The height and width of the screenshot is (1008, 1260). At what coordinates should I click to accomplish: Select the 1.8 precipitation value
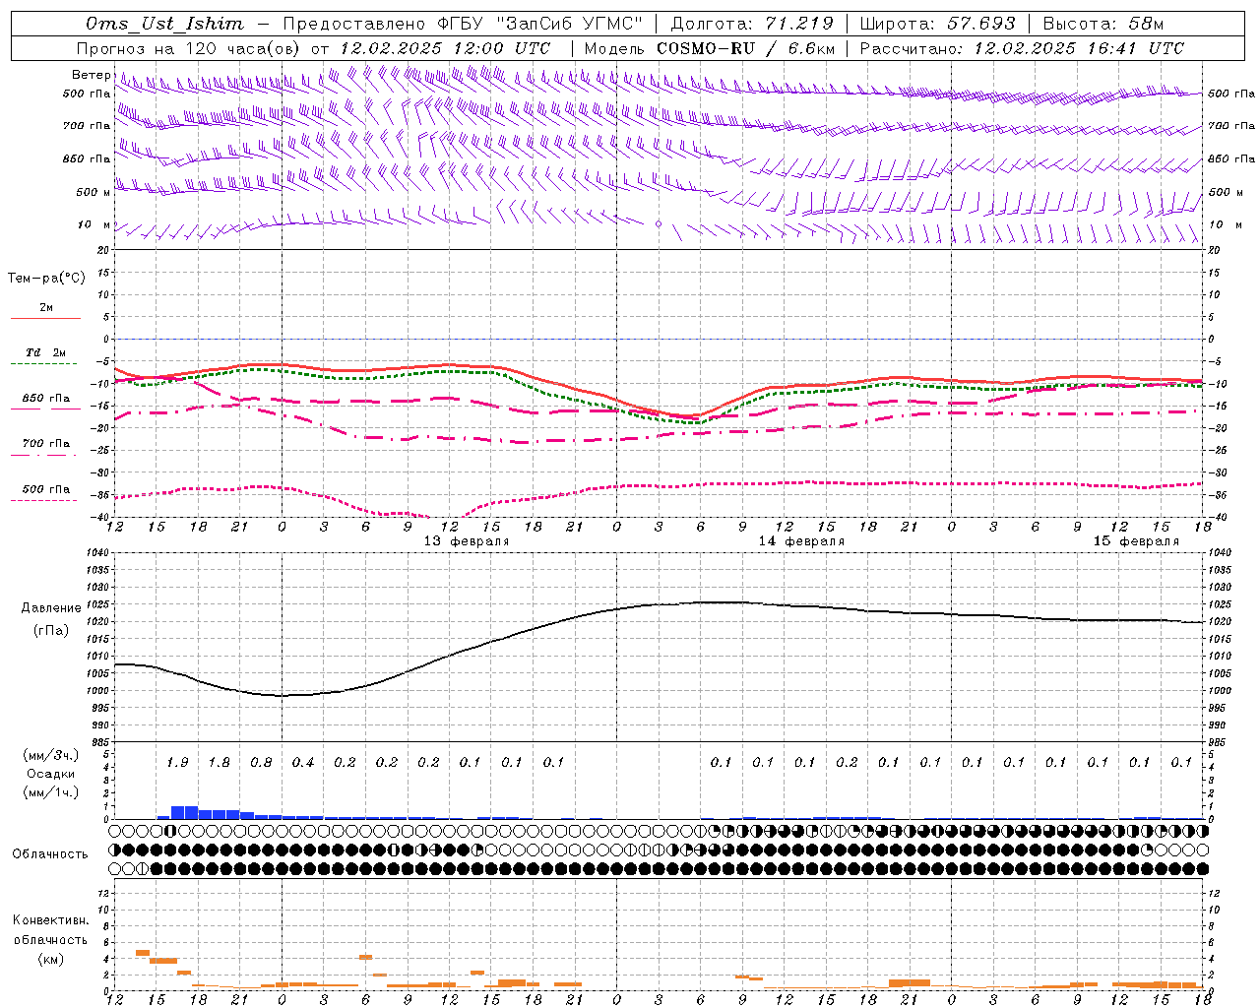tap(219, 762)
